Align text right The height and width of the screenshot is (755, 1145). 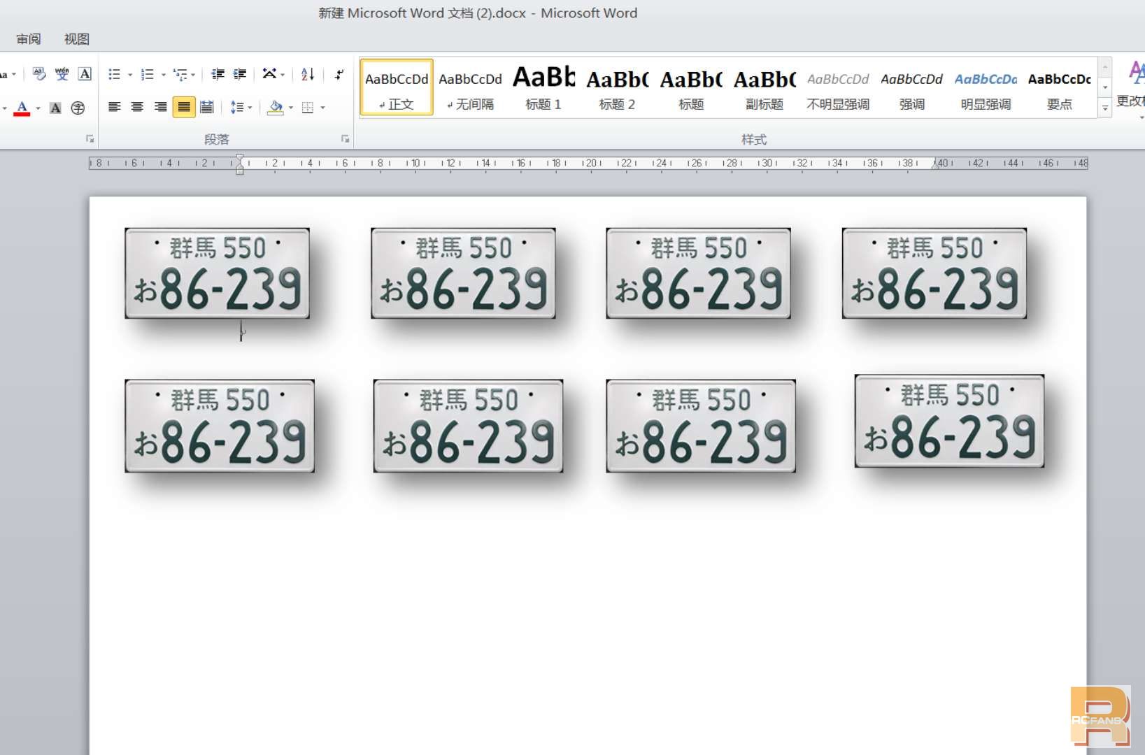(161, 107)
